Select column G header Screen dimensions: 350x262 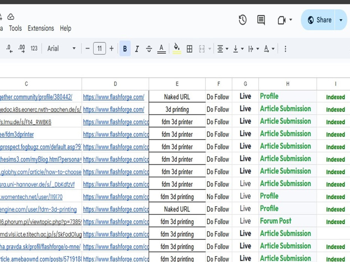tap(245, 84)
